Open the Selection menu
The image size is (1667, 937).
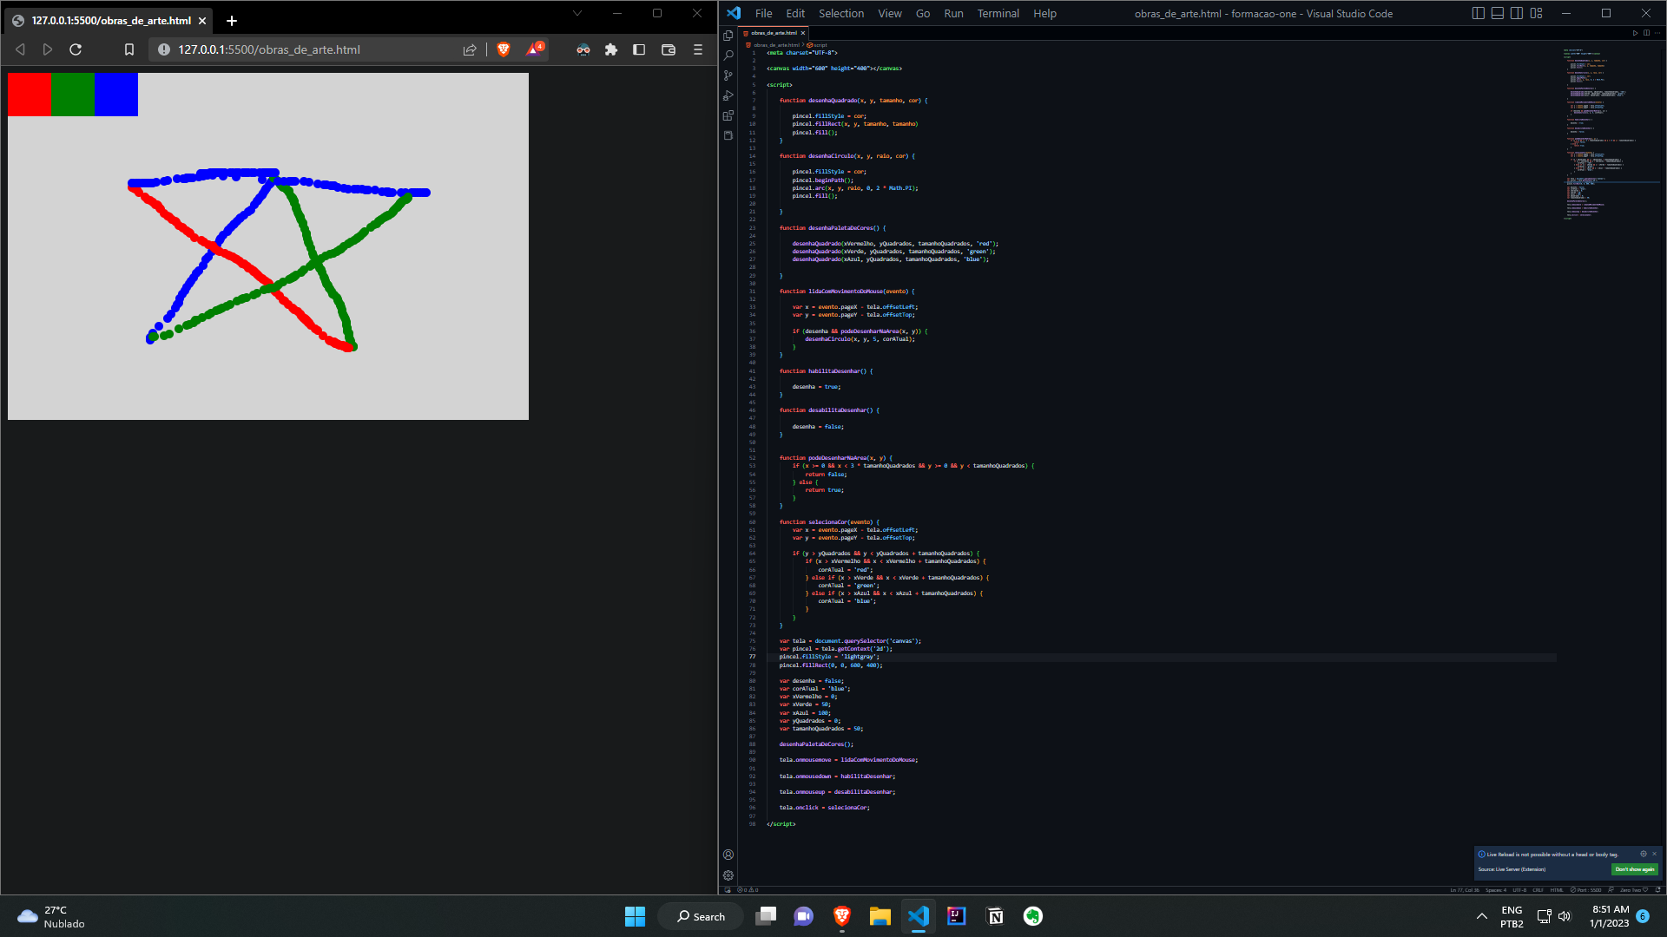(841, 13)
